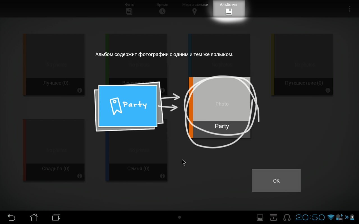Open the Время tab

162,8
